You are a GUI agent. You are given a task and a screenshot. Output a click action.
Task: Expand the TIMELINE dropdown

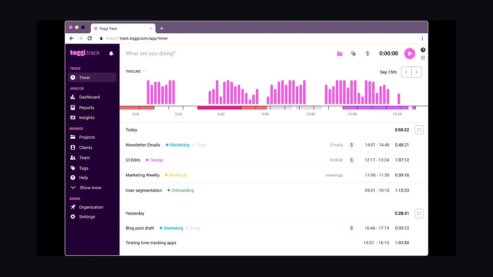coord(135,71)
